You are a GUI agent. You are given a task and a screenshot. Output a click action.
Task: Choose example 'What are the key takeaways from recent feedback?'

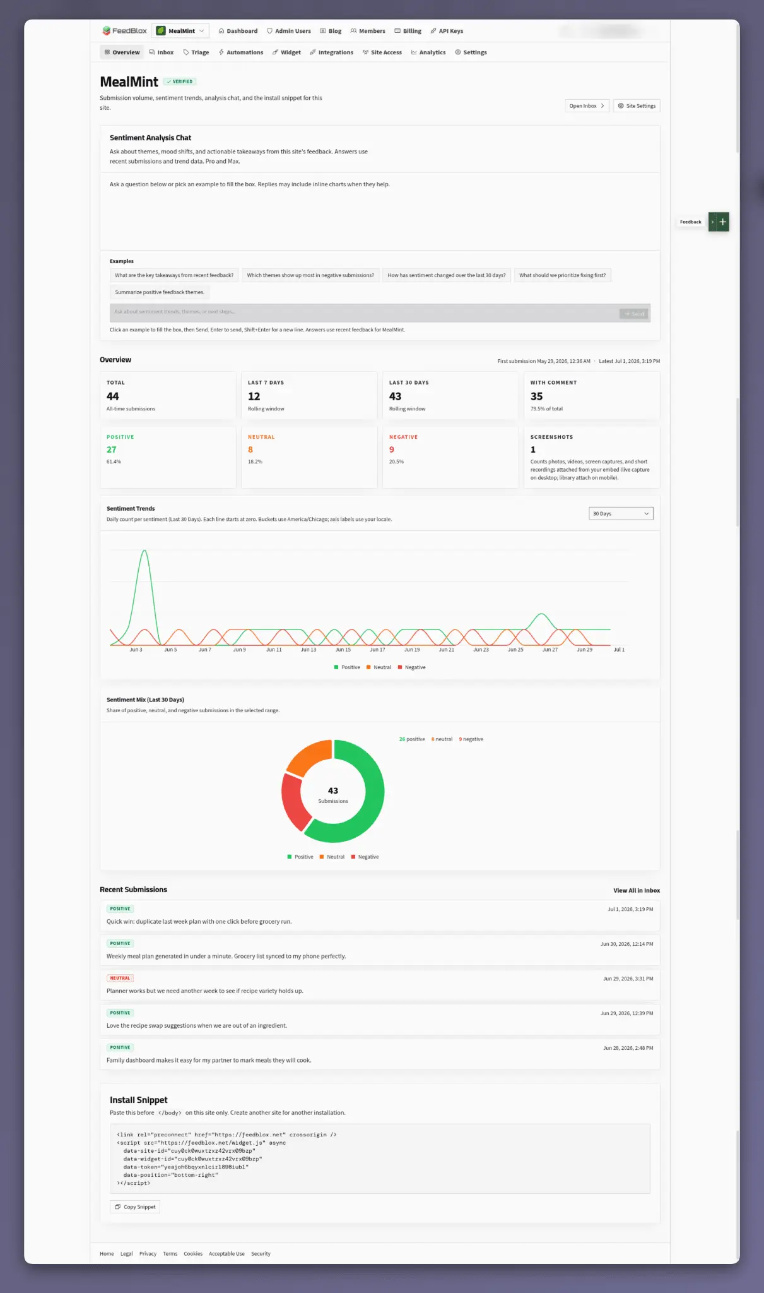(174, 275)
